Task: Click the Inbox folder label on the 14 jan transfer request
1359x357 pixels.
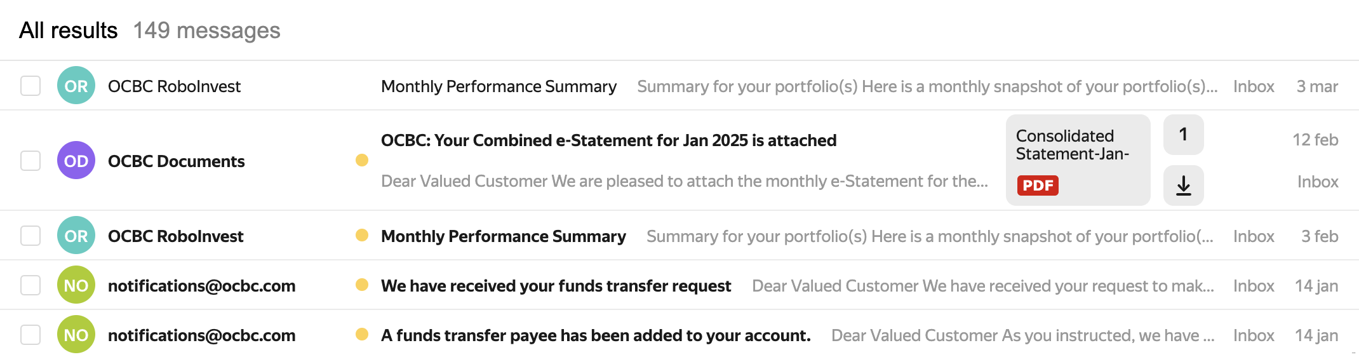Action: tap(1254, 286)
